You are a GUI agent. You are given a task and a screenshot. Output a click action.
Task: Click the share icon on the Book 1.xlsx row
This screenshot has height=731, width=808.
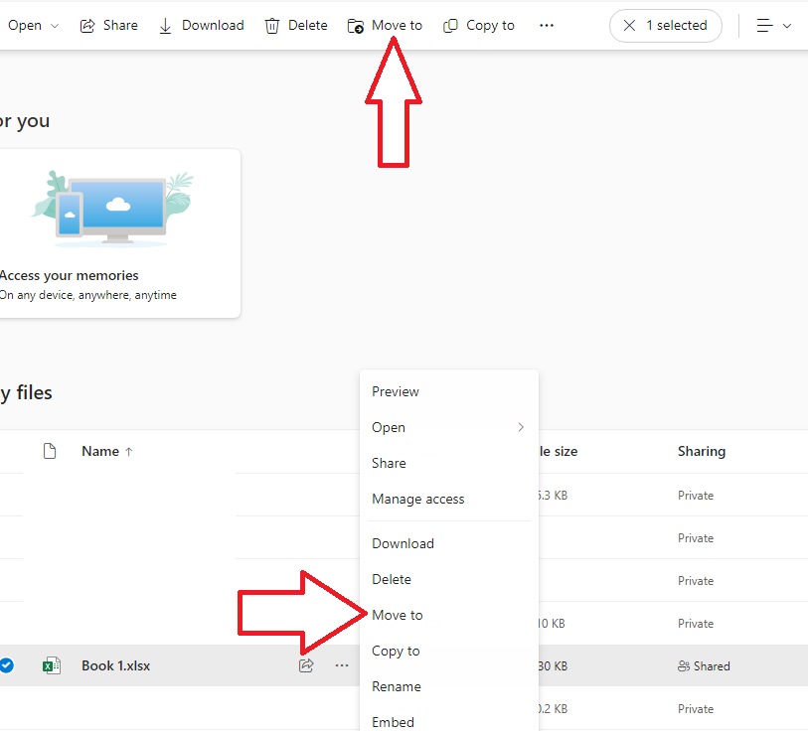pos(306,665)
